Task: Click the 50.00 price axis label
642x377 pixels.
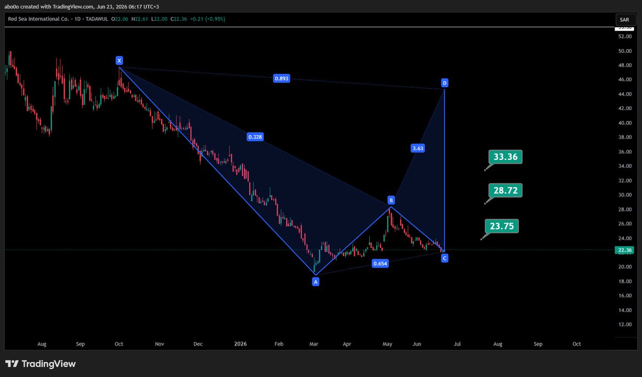Action: coord(625,51)
